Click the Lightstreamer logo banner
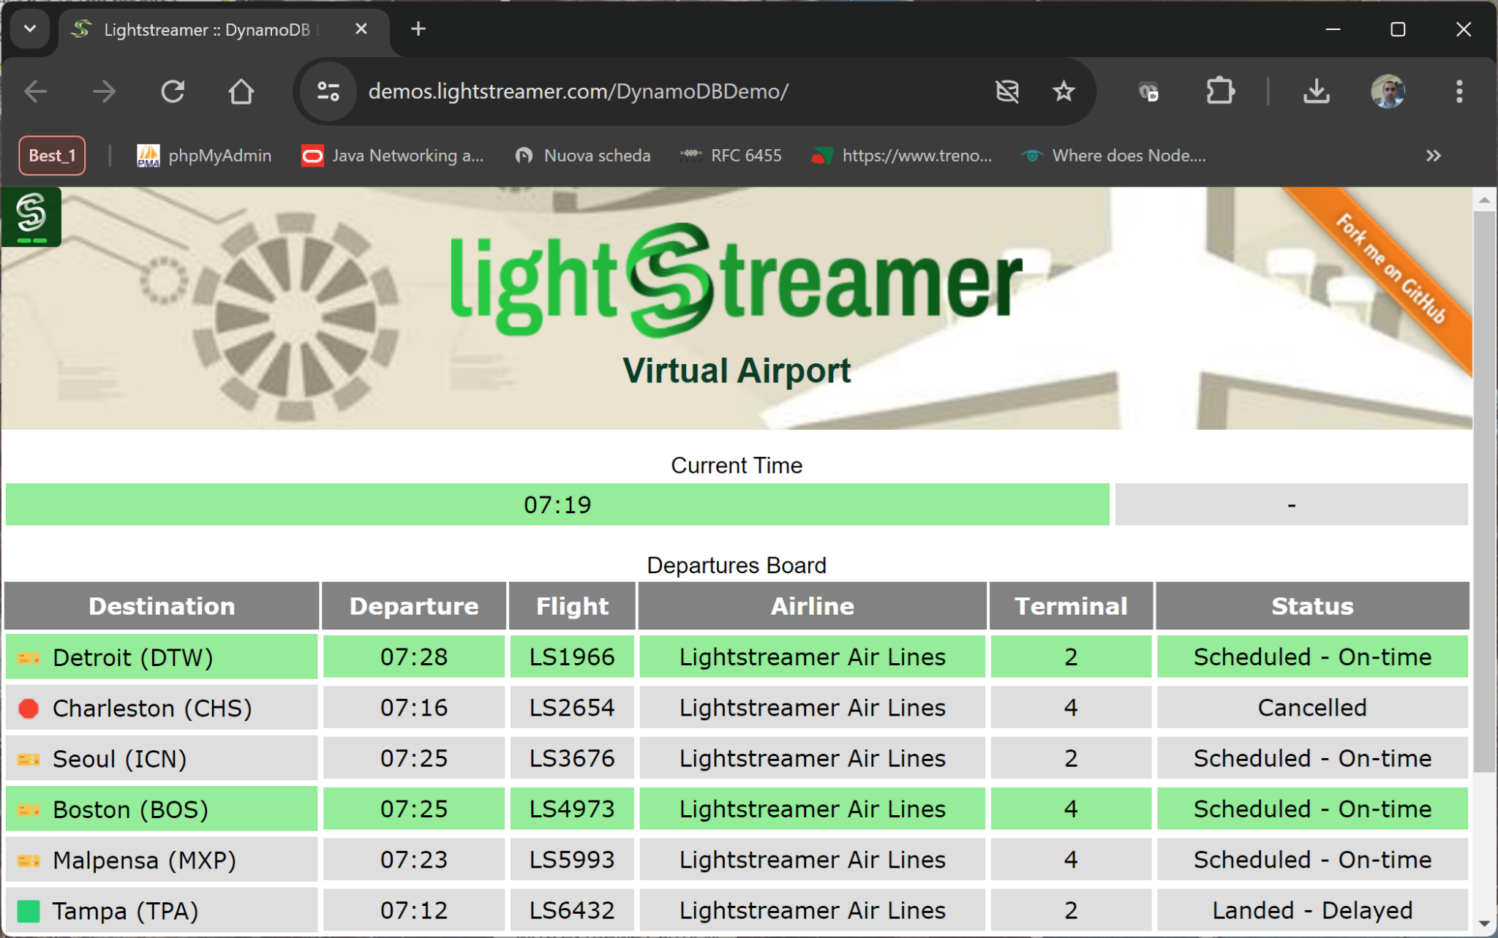Screen dimensions: 1498x938 pos(736,281)
